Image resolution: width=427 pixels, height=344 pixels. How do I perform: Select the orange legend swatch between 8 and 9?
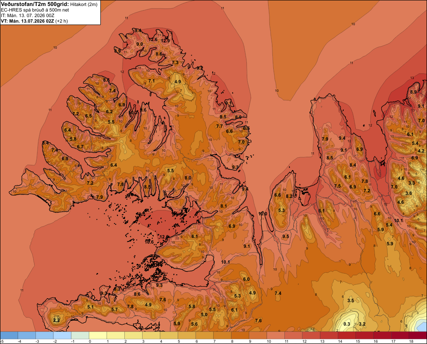(240, 335)
